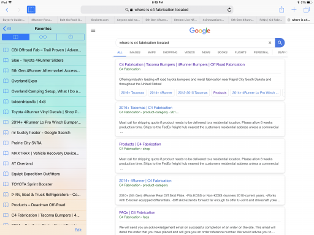Go back to All bookmarks

7,29
